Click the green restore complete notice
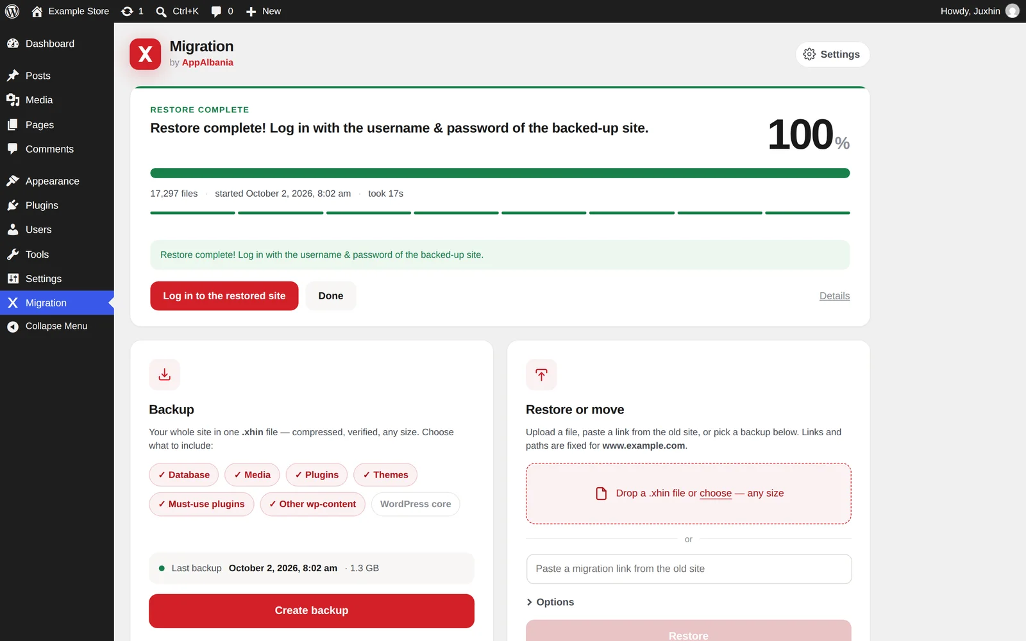 coord(500,255)
